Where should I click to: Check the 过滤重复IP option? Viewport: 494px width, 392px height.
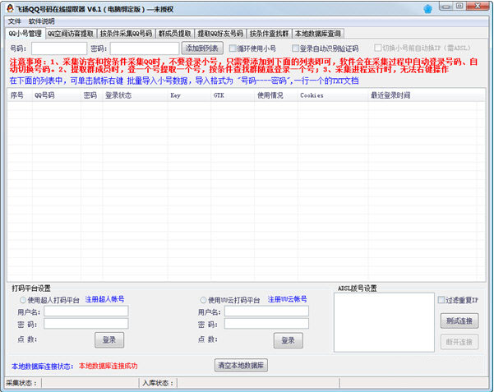click(442, 300)
